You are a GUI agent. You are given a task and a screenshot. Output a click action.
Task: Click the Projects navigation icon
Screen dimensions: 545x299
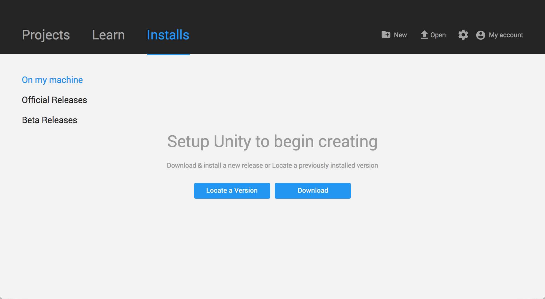tap(46, 35)
